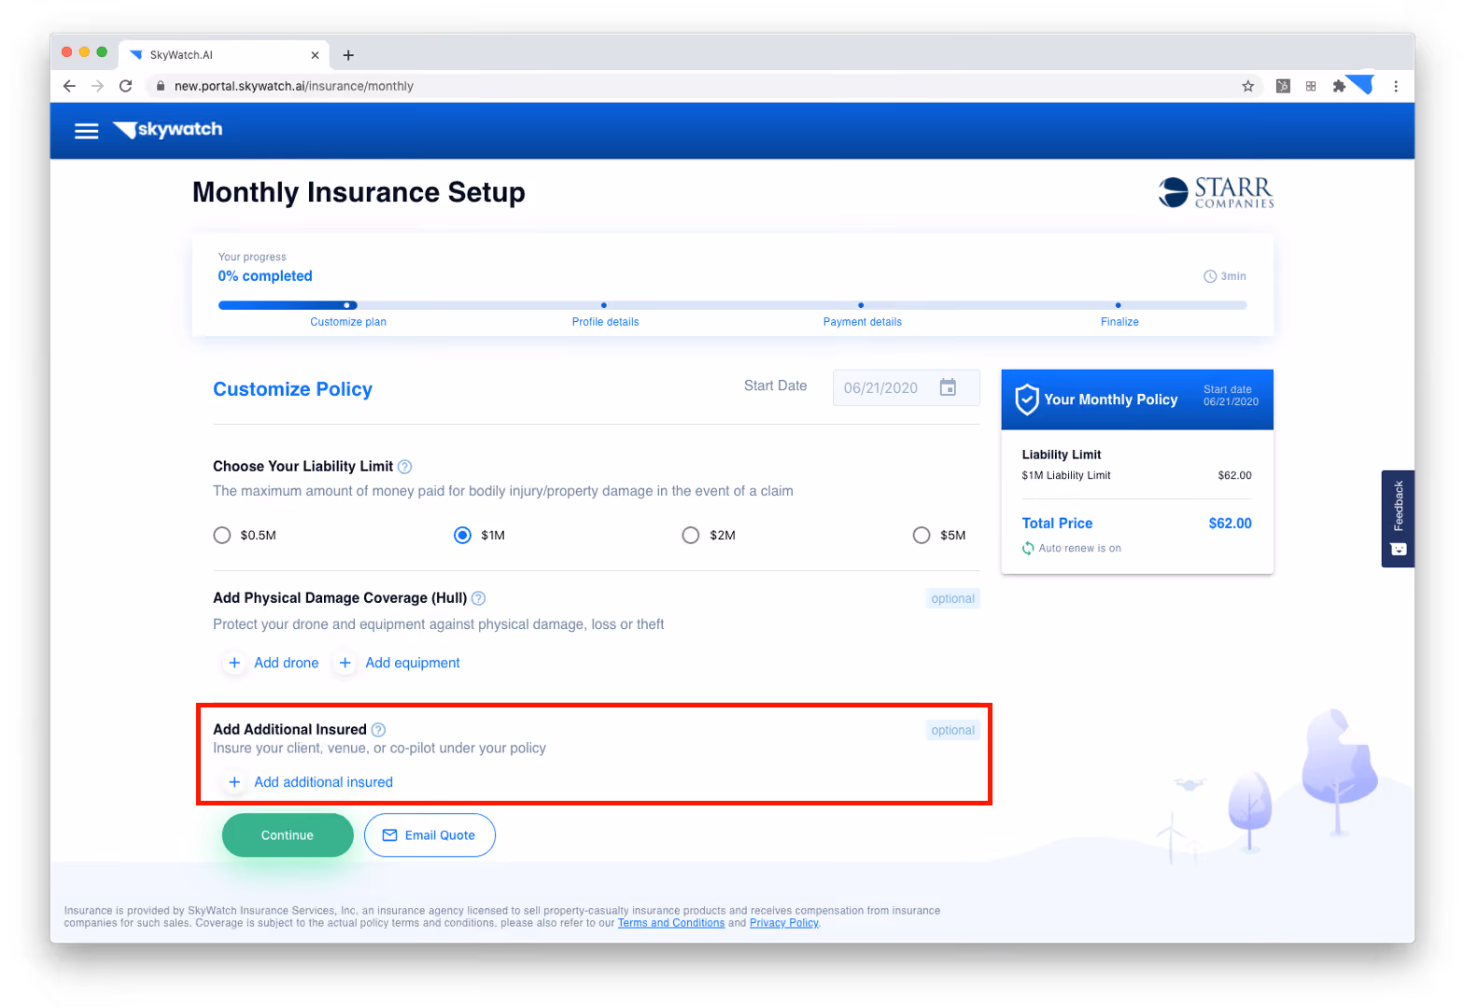Go back using the browser back arrow

tap(69, 86)
